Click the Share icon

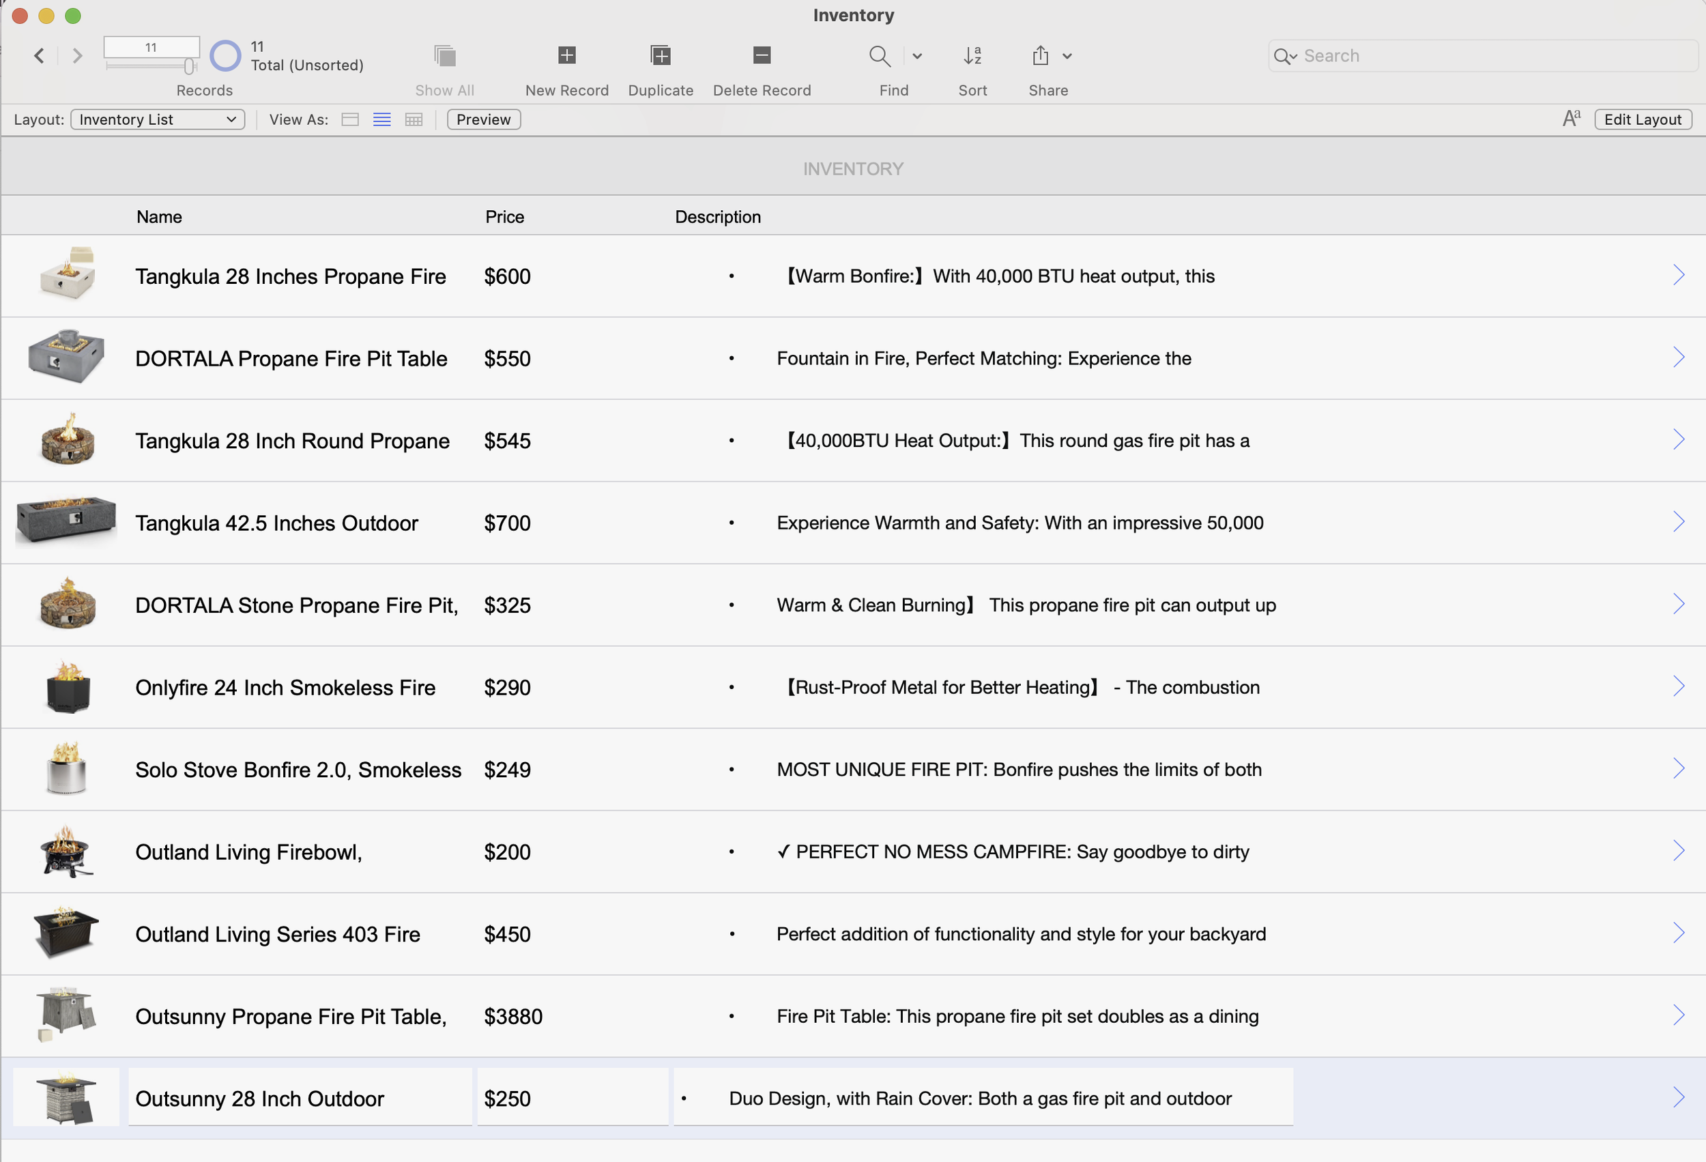(x=1040, y=56)
